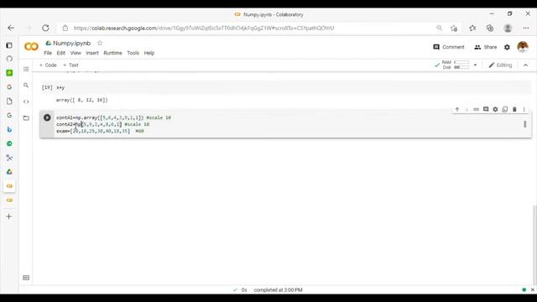
Task: Move the cell up
Action: pos(456,110)
